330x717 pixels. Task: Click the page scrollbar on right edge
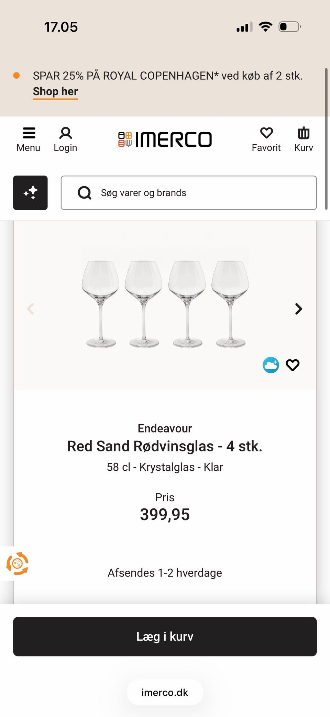click(x=326, y=137)
